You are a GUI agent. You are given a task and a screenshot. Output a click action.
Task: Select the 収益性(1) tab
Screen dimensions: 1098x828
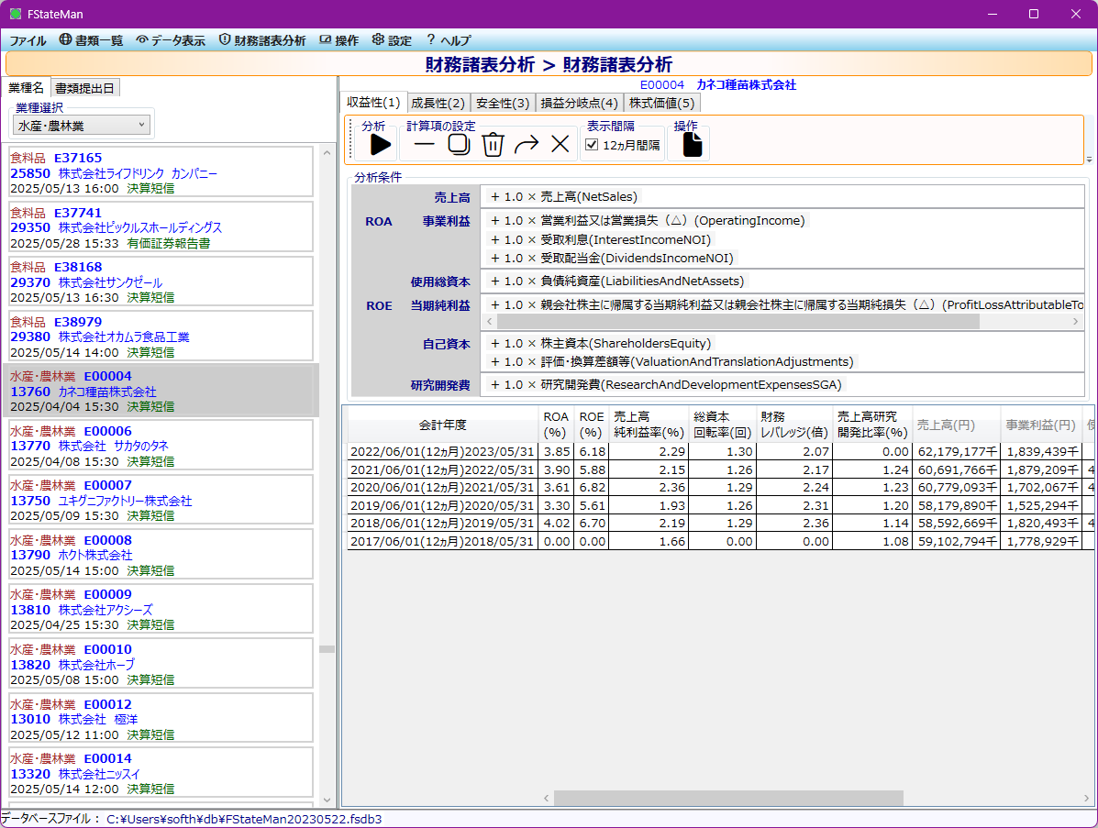[x=374, y=102]
